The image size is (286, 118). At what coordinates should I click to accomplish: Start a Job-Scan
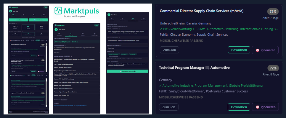pos(18,20)
